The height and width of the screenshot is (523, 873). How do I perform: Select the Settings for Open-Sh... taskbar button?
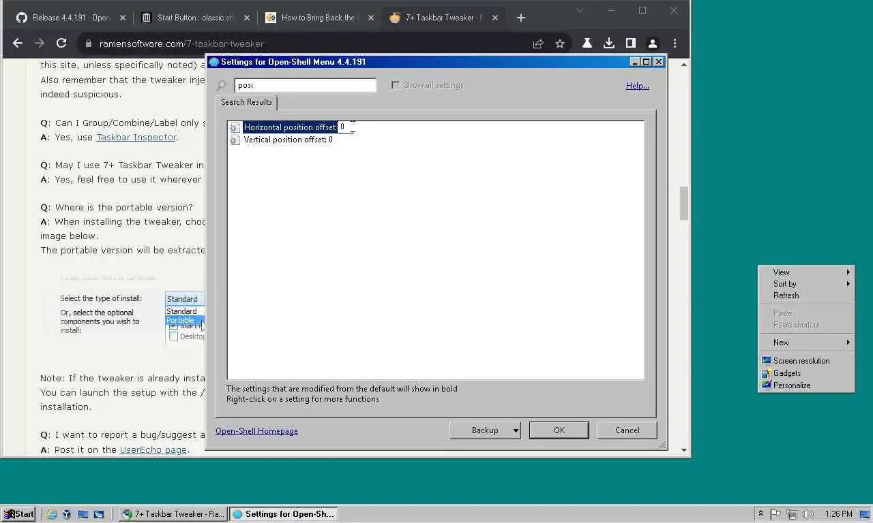(283, 514)
